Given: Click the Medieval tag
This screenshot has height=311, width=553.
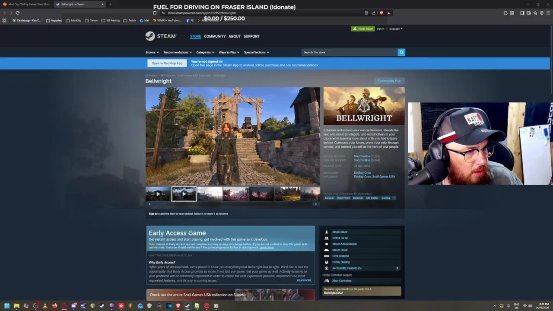Looking at the screenshot, I should [358, 198].
